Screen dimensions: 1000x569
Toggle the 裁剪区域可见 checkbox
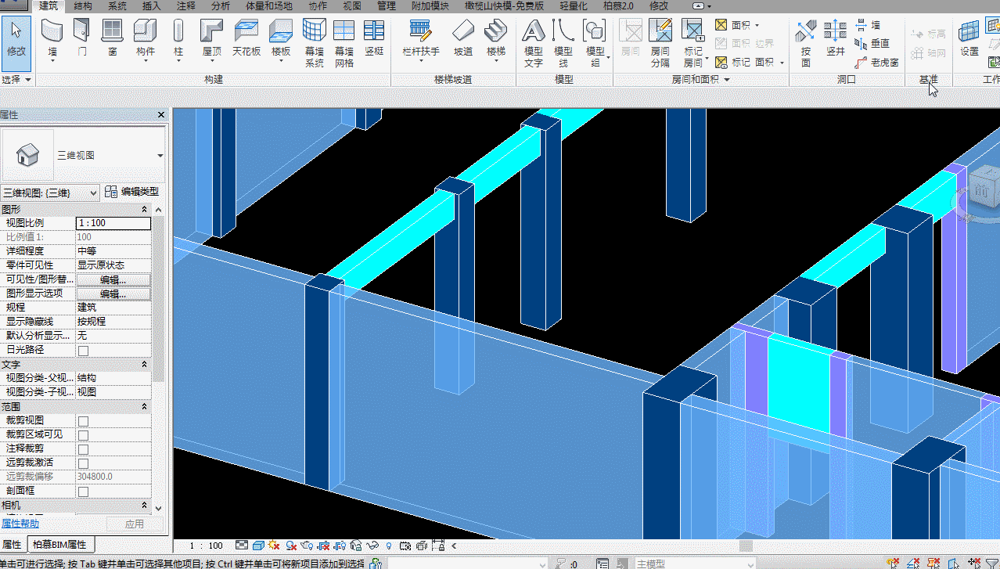click(x=83, y=435)
